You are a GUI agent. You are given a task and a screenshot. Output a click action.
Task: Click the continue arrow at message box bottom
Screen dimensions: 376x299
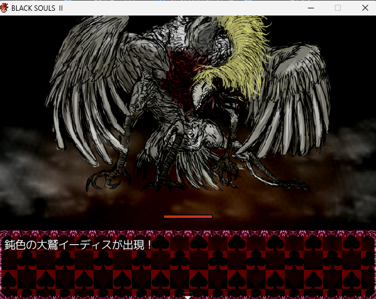[188, 296]
